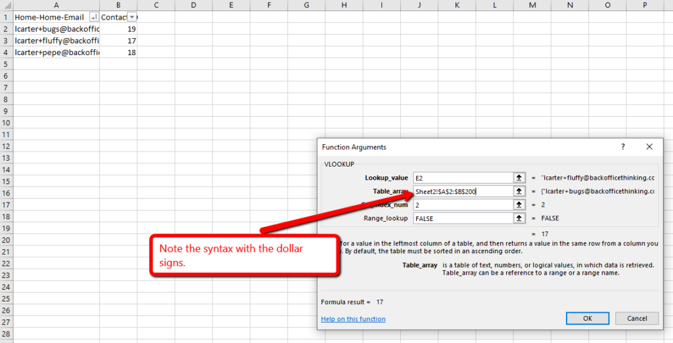This screenshot has height=343, width=673.
Task: Collapse dialog button beside Table_array field
Action: (x=519, y=191)
